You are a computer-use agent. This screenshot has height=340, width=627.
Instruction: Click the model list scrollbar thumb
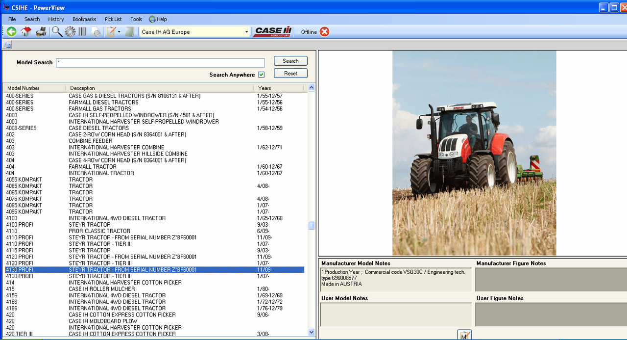311,226
